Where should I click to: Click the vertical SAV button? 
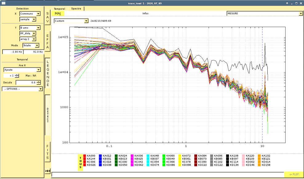point(47,17)
